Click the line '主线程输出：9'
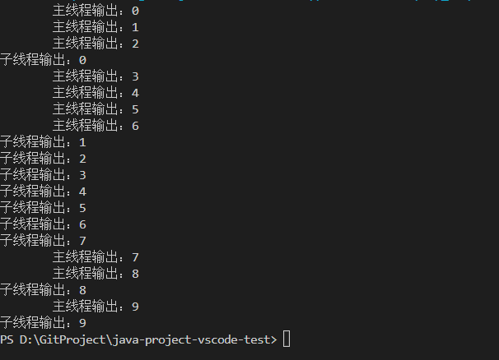The width and height of the screenshot is (499, 360). [96, 307]
